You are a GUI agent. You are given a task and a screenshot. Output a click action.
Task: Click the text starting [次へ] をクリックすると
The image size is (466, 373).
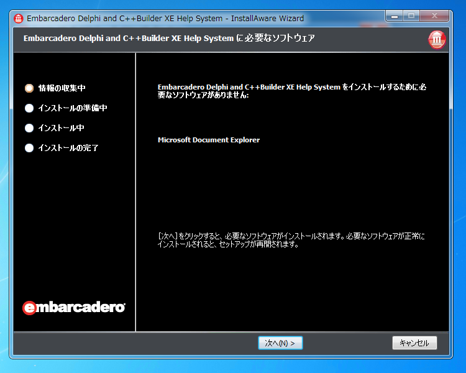pos(291,240)
